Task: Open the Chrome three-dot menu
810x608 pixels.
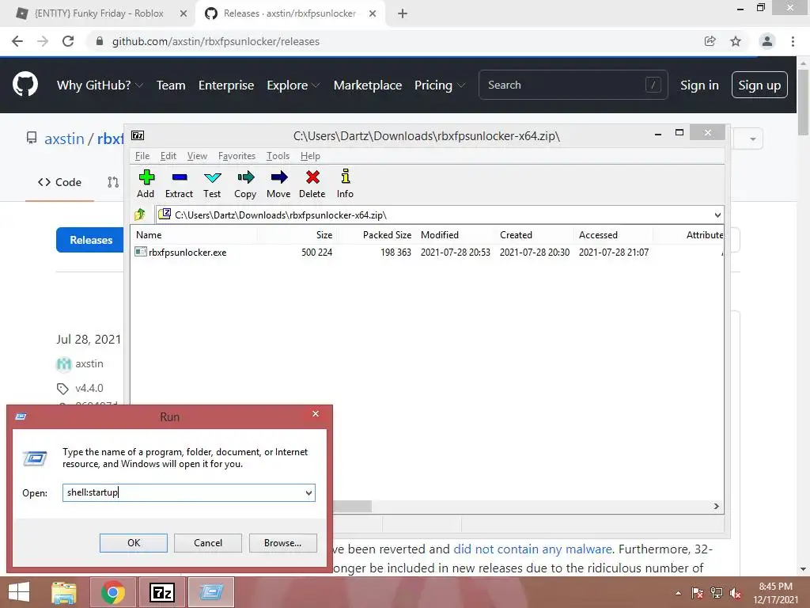Action: pyautogui.click(x=793, y=41)
